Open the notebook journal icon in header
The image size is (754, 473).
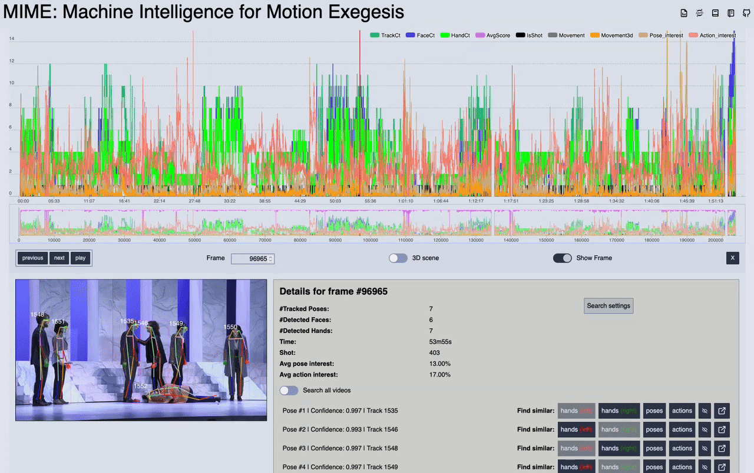pyautogui.click(x=730, y=13)
